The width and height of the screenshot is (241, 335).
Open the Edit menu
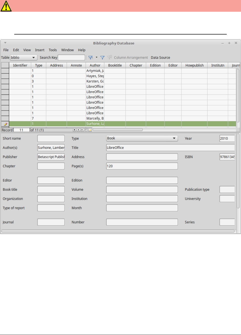tap(16, 50)
